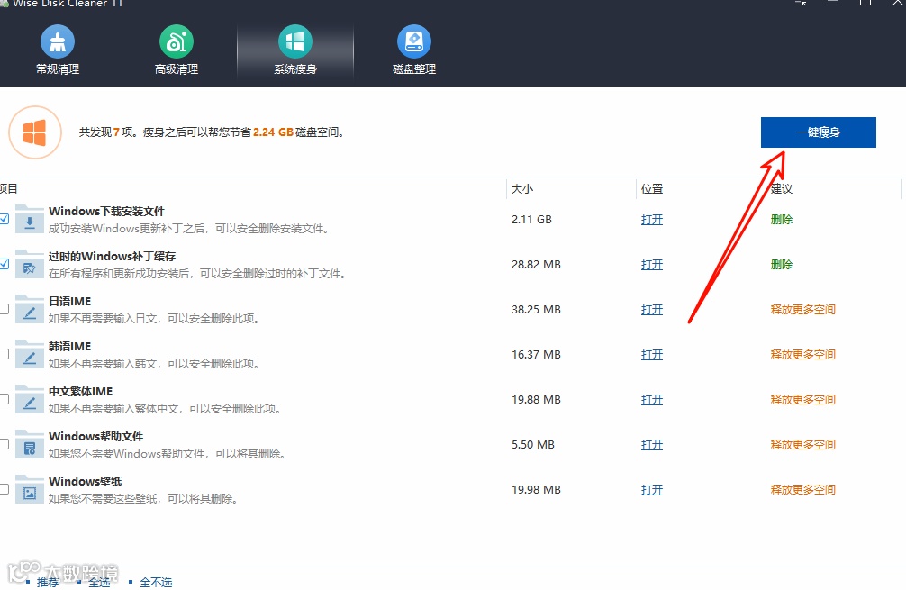Click the 5.50 MB size value
The image size is (906, 590).
point(533,445)
